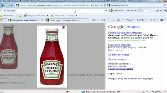Viewport: 167px width, 93px height.
Task: Click the Google images logo
Action: [x=124, y=27]
